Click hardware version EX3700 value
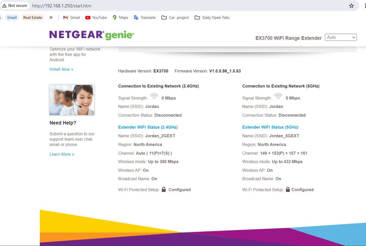Image resolution: width=366 pixels, height=246 pixels. [x=160, y=71]
